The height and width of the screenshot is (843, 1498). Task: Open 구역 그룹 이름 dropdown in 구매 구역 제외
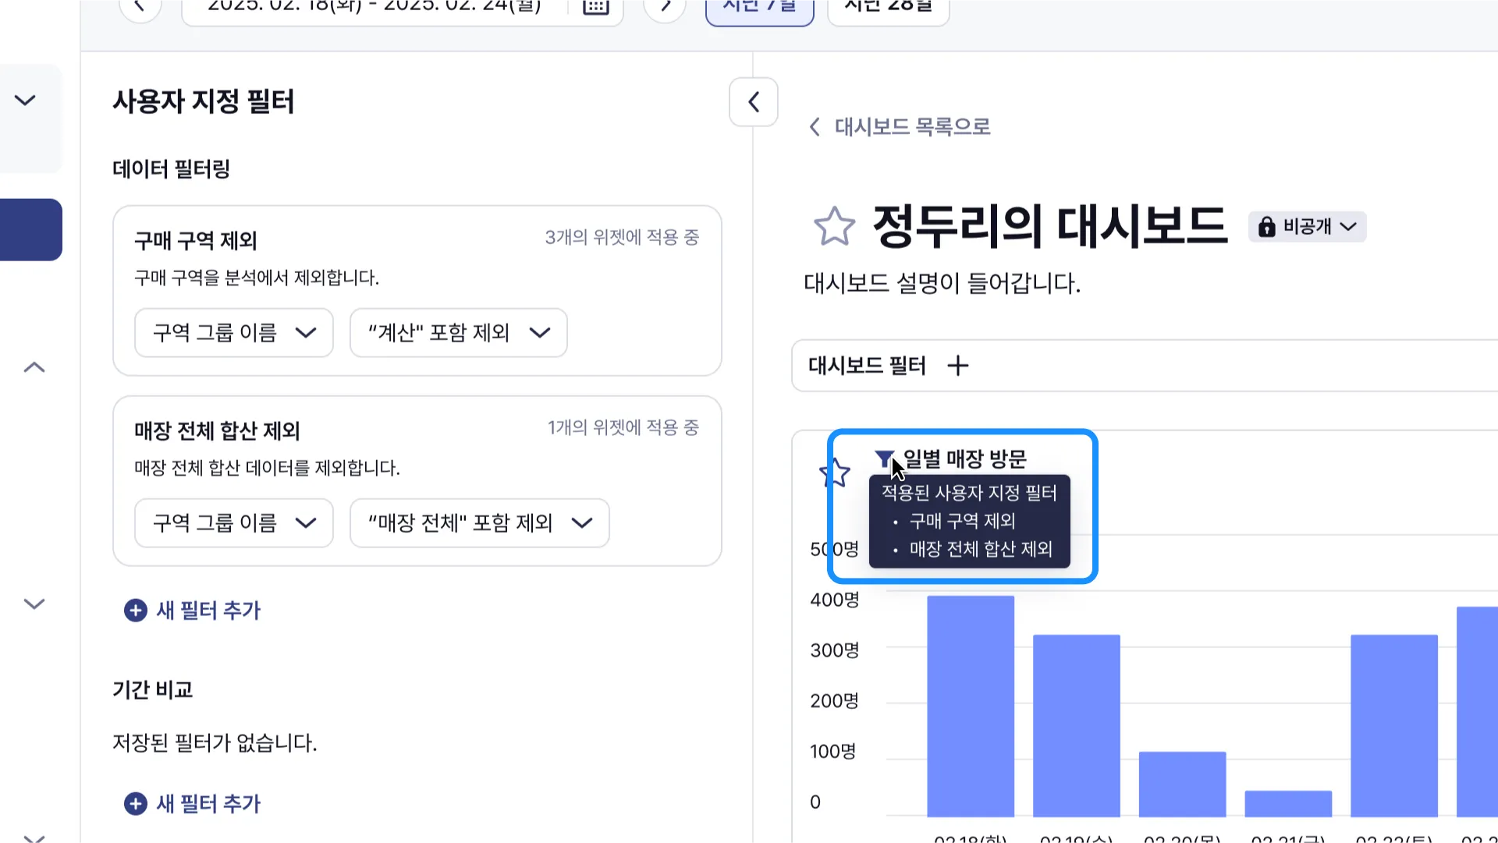point(233,333)
